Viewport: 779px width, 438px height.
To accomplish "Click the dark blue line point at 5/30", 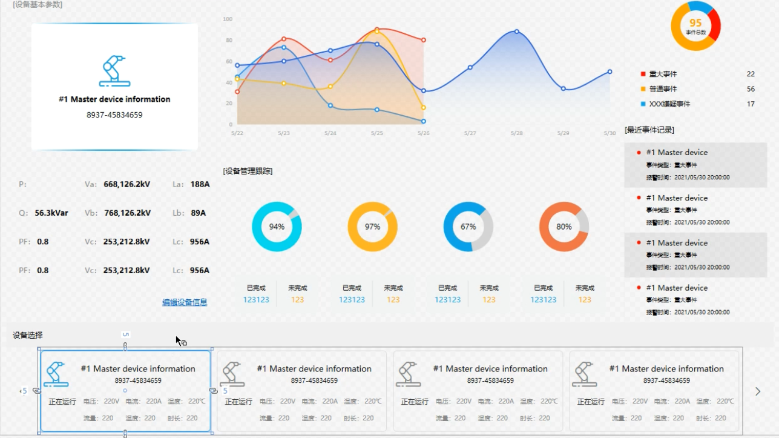I will (610, 71).
